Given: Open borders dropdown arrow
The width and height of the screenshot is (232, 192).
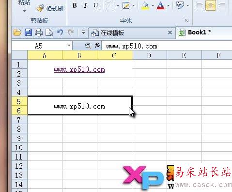Looking at the screenshot, I should pos(118,6).
